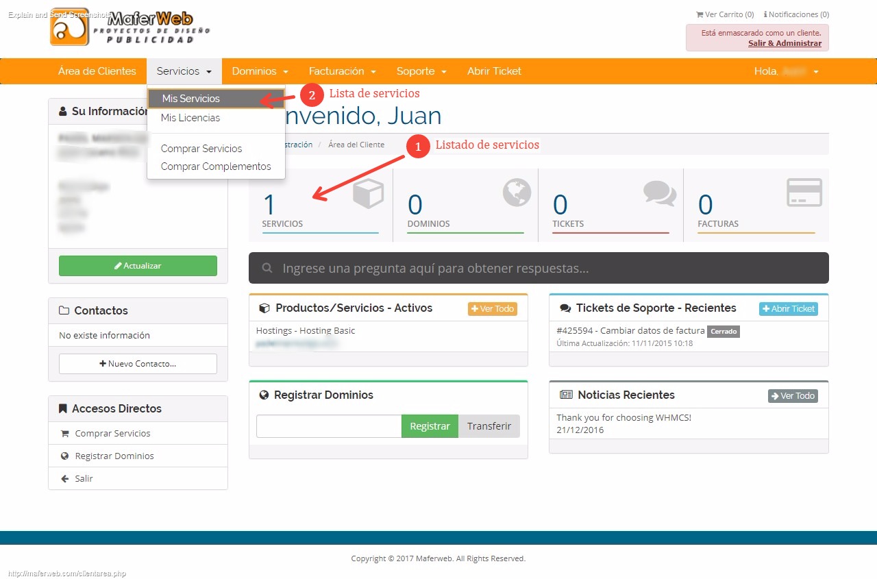Open the Hola user account dropdown

tap(786, 71)
